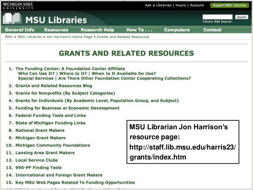Open State of Michigan Funding Links
The width and height of the screenshot is (253, 190).
[x=50, y=123]
